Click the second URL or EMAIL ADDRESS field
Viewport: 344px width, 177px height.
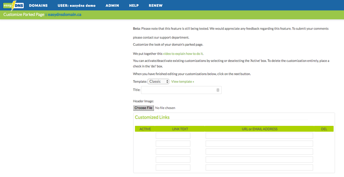coord(259,144)
